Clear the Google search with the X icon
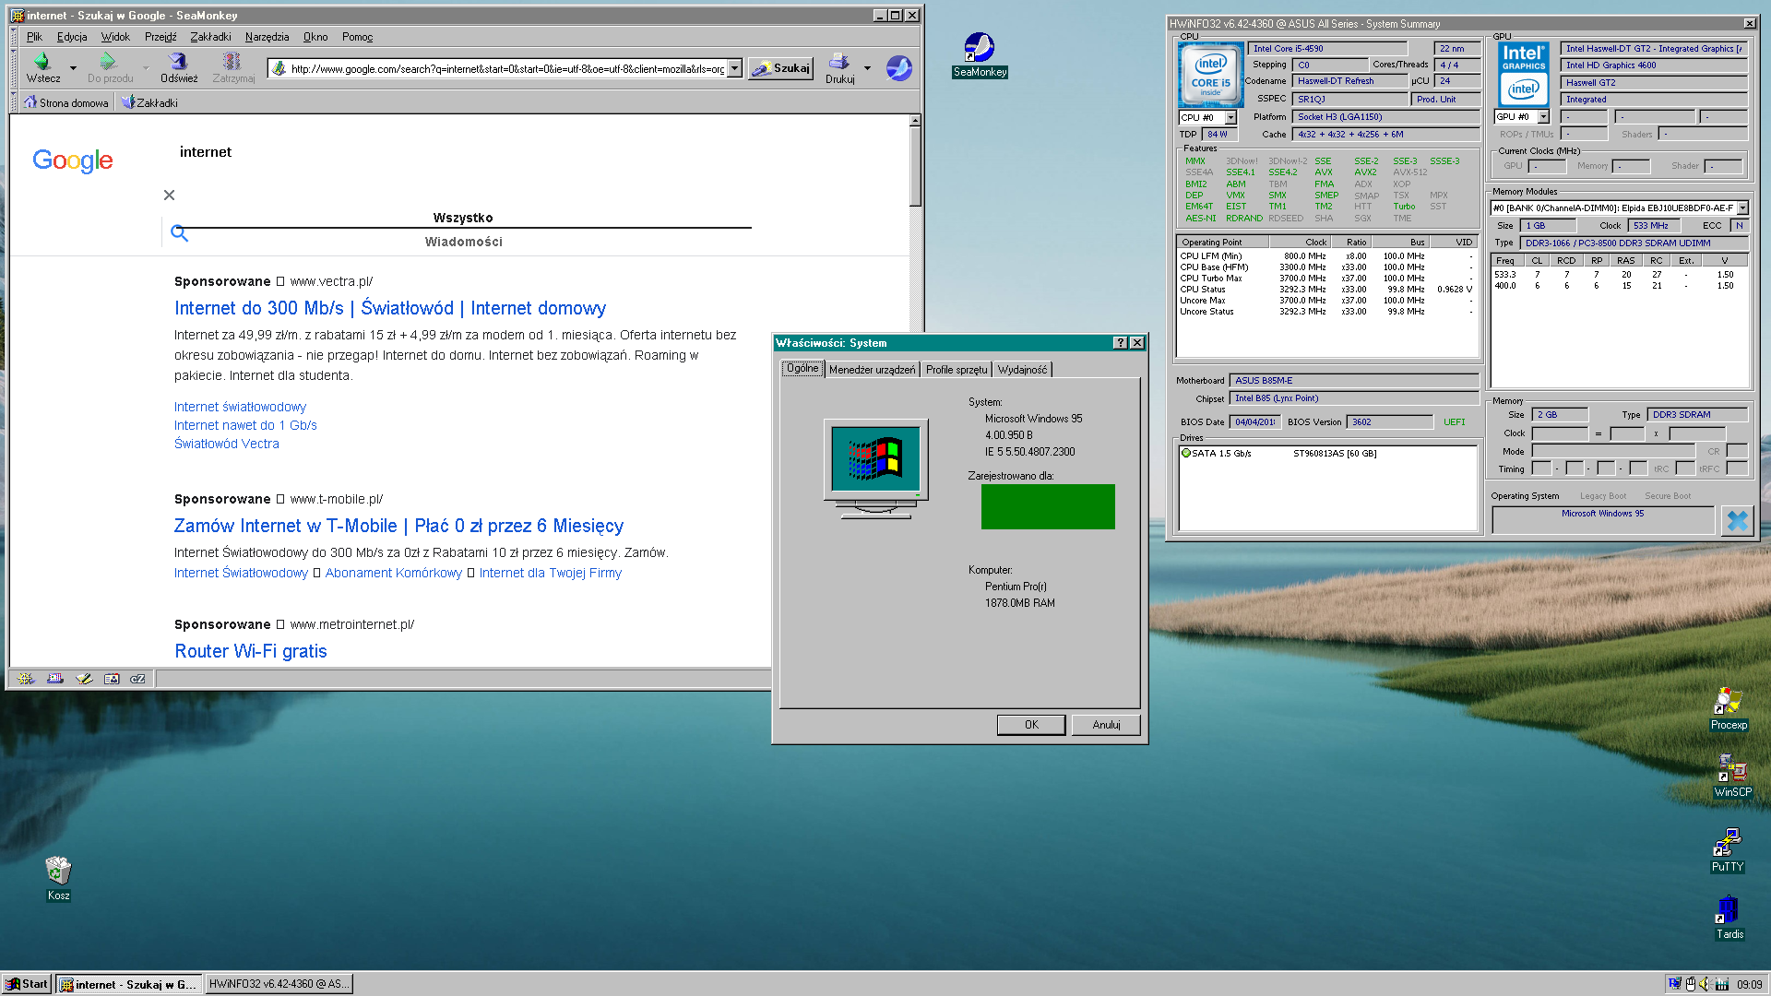Image resolution: width=1771 pixels, height=996 pixels. 169,195
